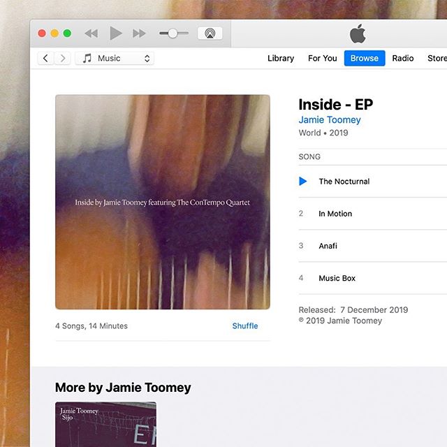Click the World • 2019 genre text
This screenshot has width=447, height=447.
(x=323, y=133)
